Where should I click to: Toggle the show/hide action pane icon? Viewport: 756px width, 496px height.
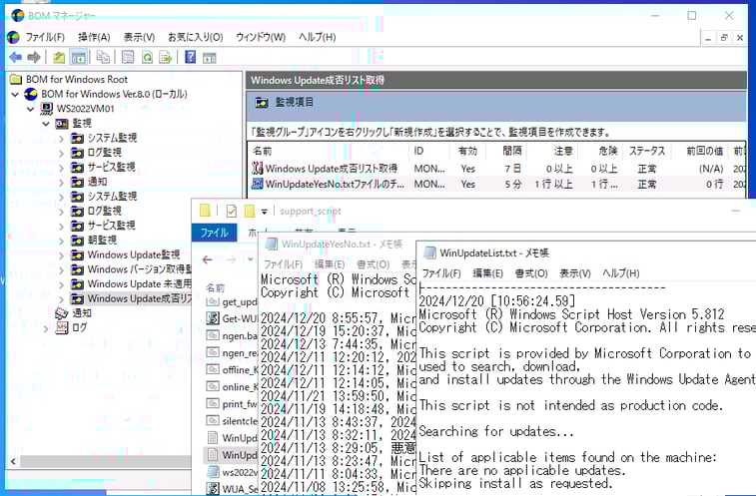tap(210, 57)
